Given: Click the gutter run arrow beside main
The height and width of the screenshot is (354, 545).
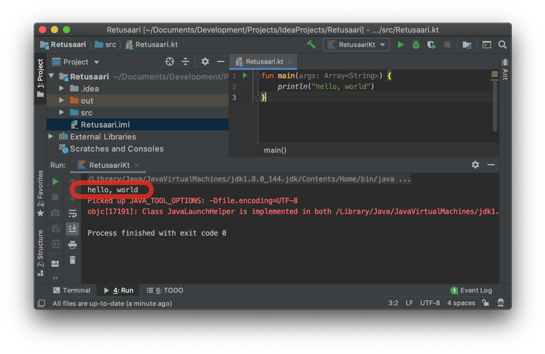Looking at the screenshot, I should [x=245, y=76].
